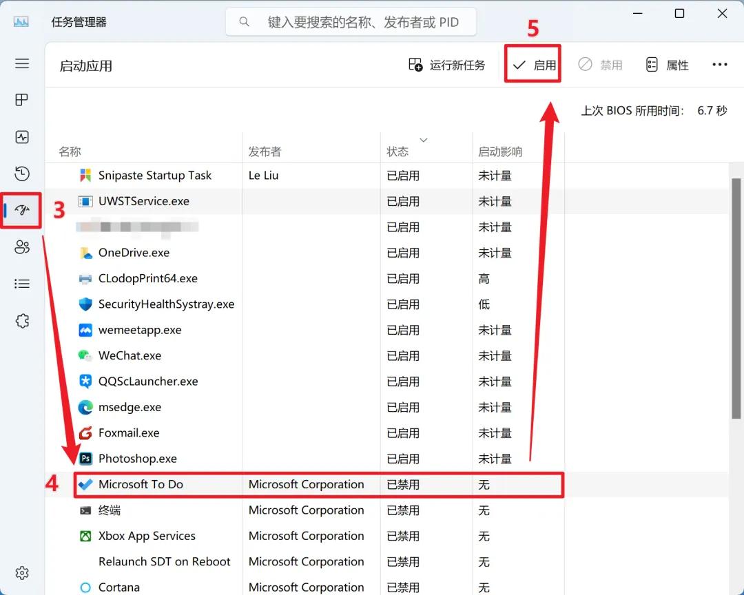Click the wemeetapp.exe icon

tap(85, 330)
